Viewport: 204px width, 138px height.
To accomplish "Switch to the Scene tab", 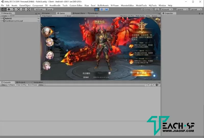I will (46, 13).
